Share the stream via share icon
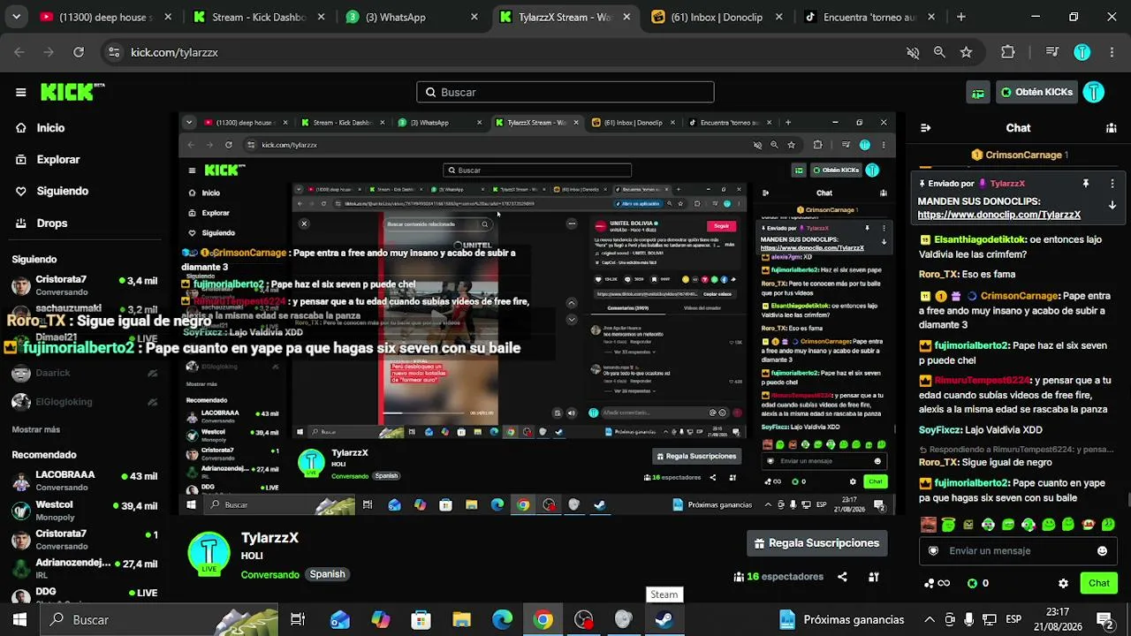This screenshot has width=1131, height=636. click(842, 577)
